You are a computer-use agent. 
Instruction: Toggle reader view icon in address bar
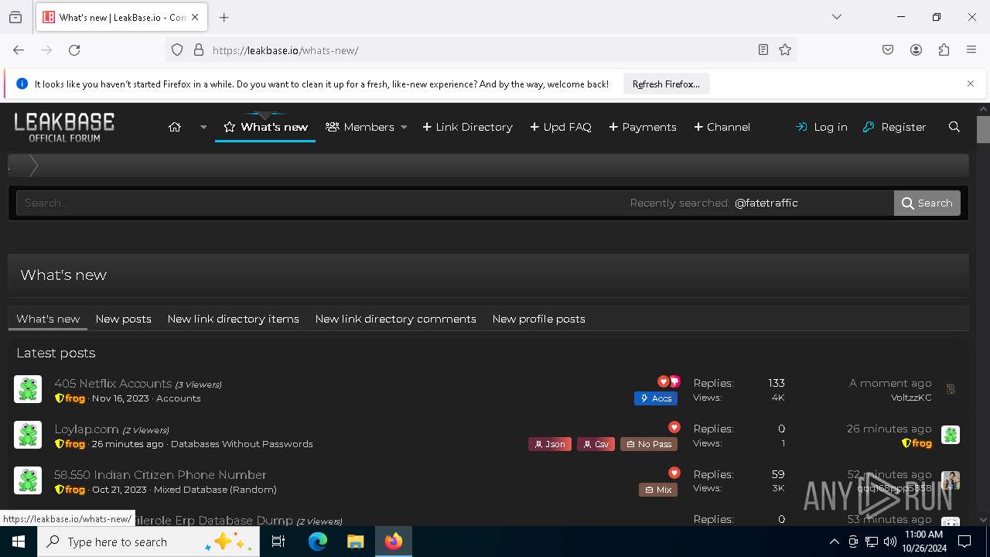pyautogui.click(x=763, y=50)
